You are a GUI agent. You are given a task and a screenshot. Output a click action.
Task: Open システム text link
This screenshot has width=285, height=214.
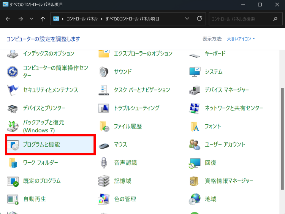pyautogui.click(x=214, y=71)
